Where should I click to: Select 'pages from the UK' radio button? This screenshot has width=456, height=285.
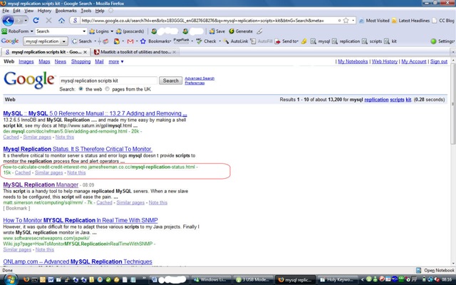108,89
